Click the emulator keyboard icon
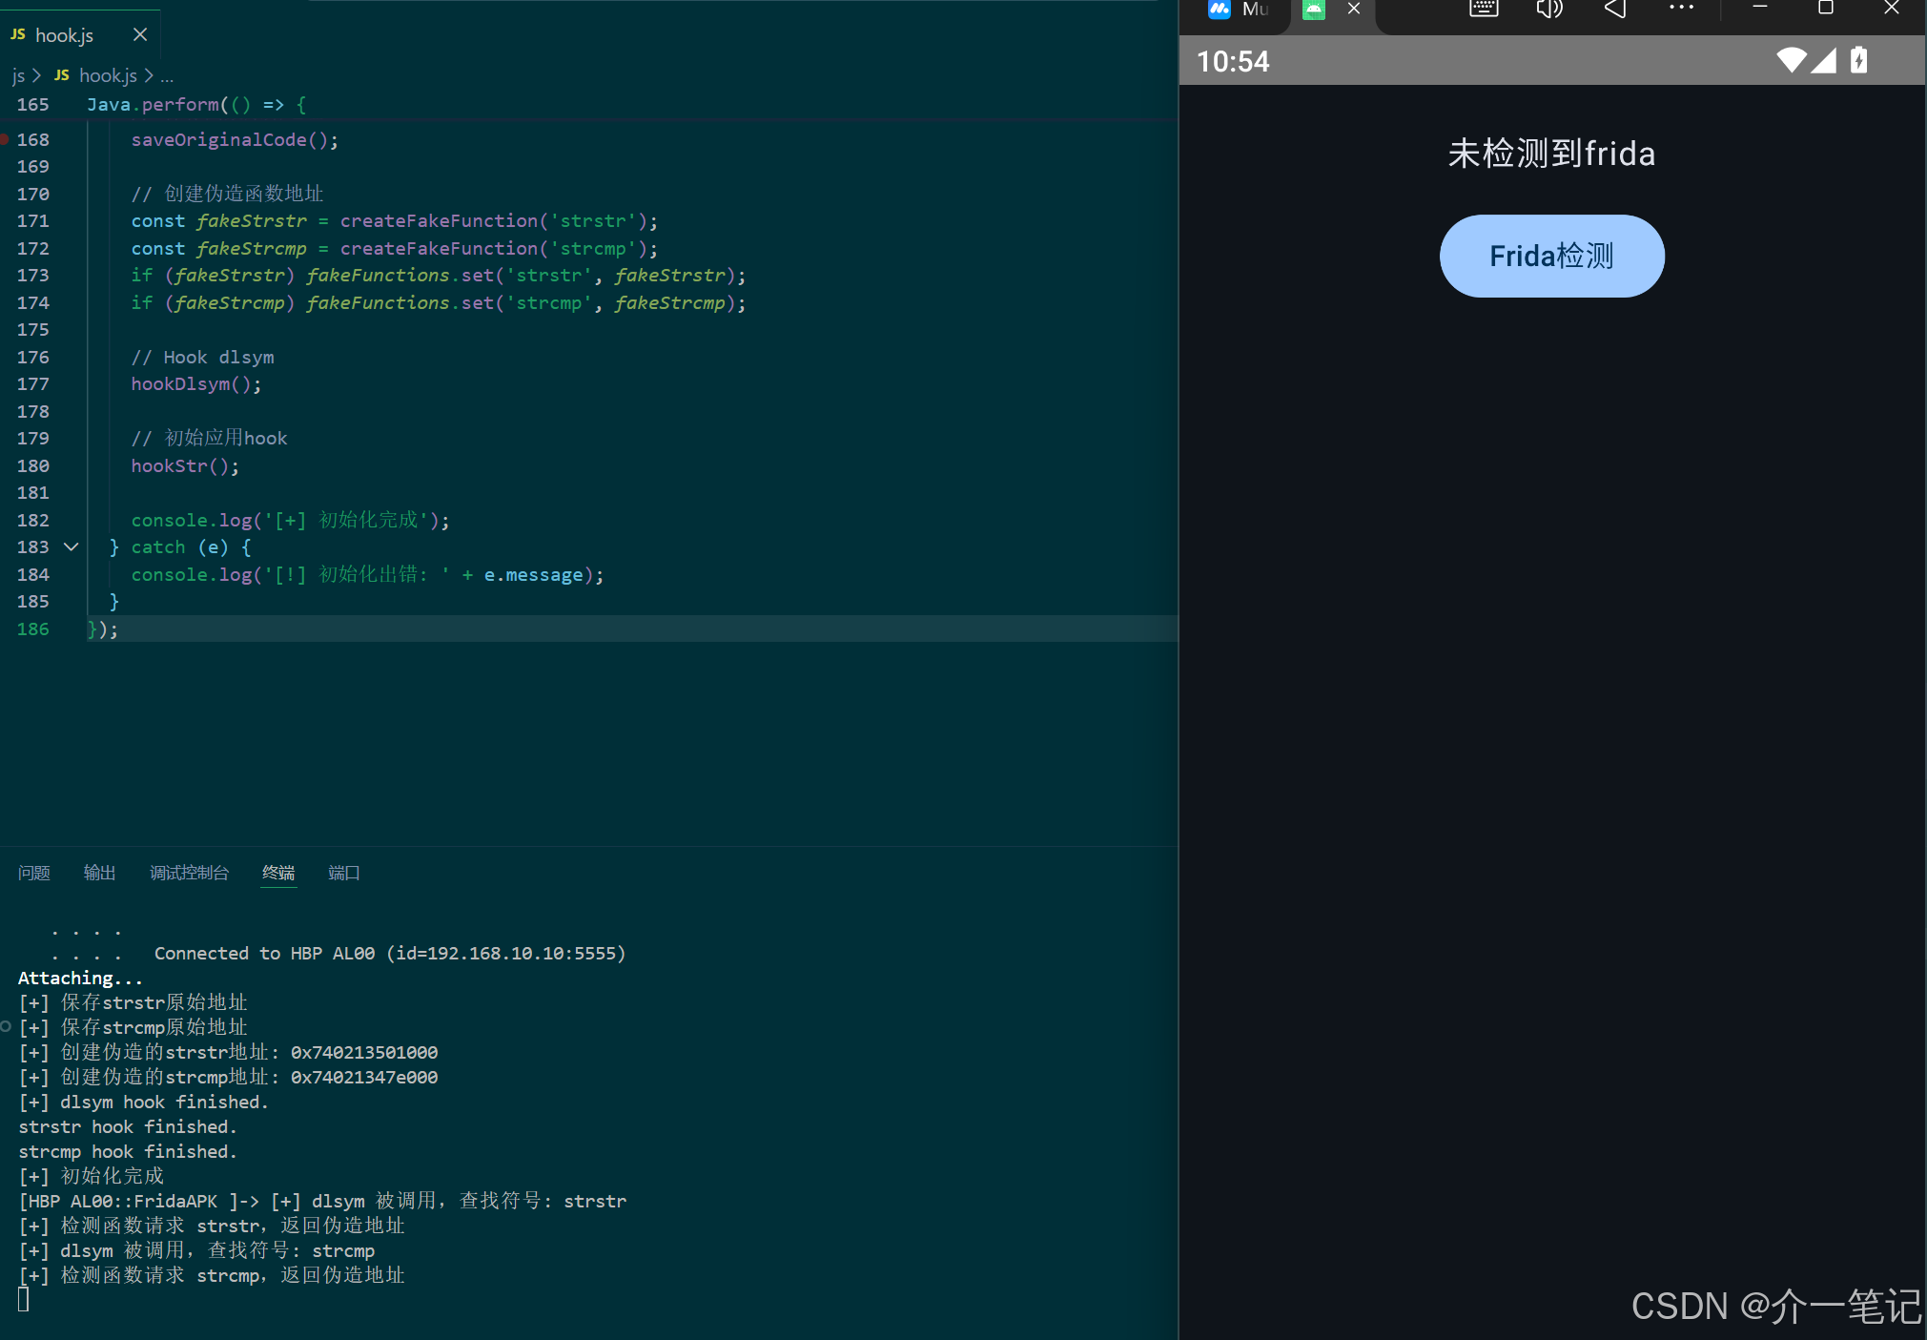 [1484, 10]
